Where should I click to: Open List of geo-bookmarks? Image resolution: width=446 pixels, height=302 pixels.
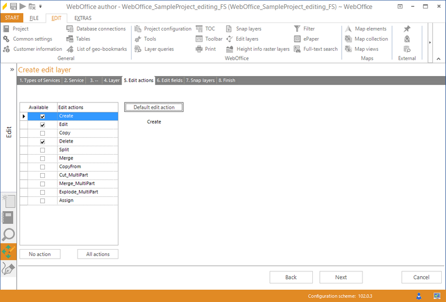pyautogui.click(x=97, y=49)
